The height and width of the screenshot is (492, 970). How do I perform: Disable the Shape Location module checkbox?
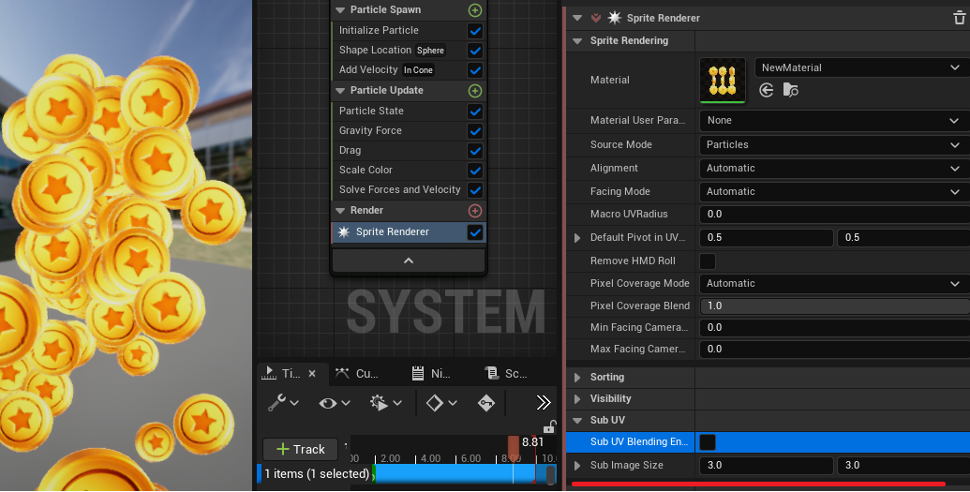(475, 50)
